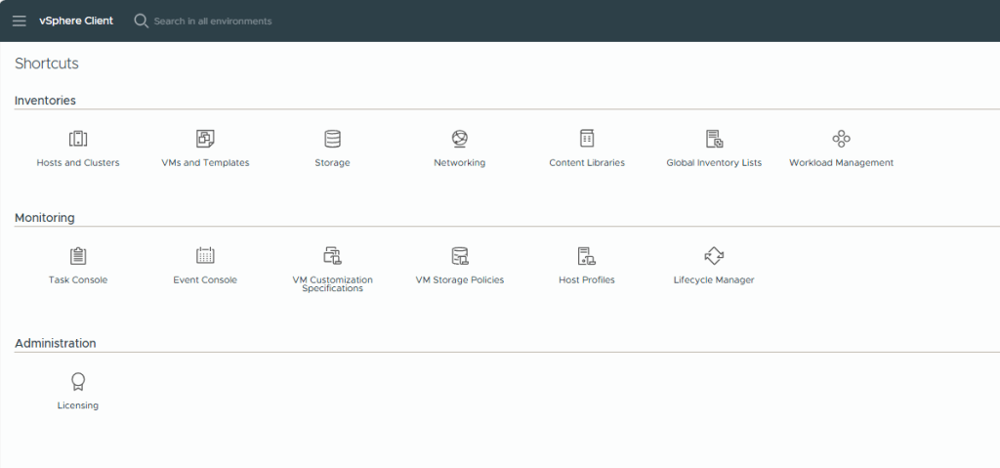
Task: Open the Hosts and Clusters icon
Action: [78, 139]
